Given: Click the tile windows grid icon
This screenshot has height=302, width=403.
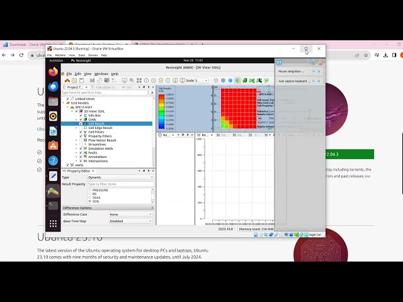Looking at the screenshot, I should pyautogui.click(x=139, y=81).
